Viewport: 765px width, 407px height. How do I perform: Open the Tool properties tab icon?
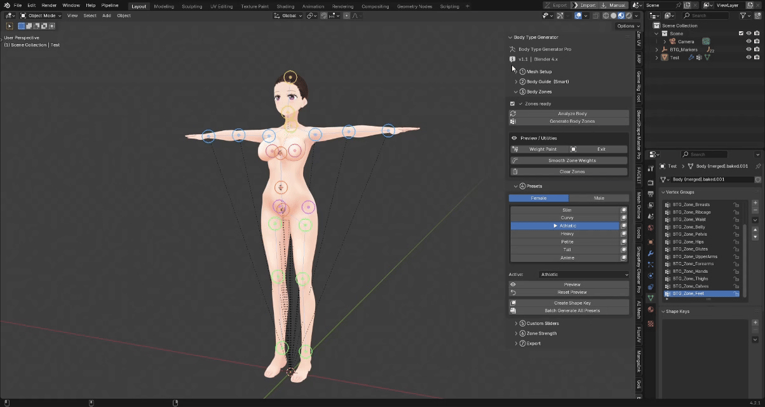[x=651, y=169]
